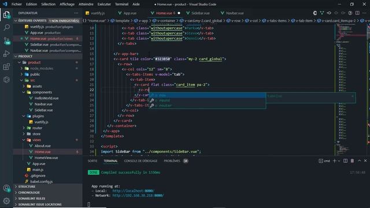370x208 pixels.
Task: Expand the STRUCTURE section
Action: pos(47,187)
